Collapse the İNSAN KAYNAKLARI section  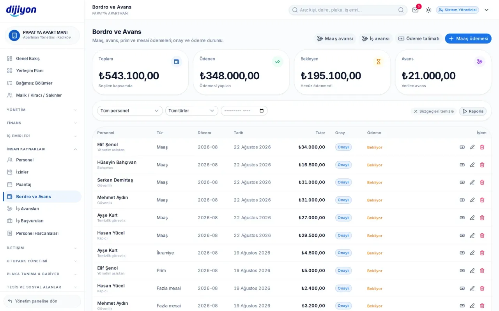pos(42,149)
